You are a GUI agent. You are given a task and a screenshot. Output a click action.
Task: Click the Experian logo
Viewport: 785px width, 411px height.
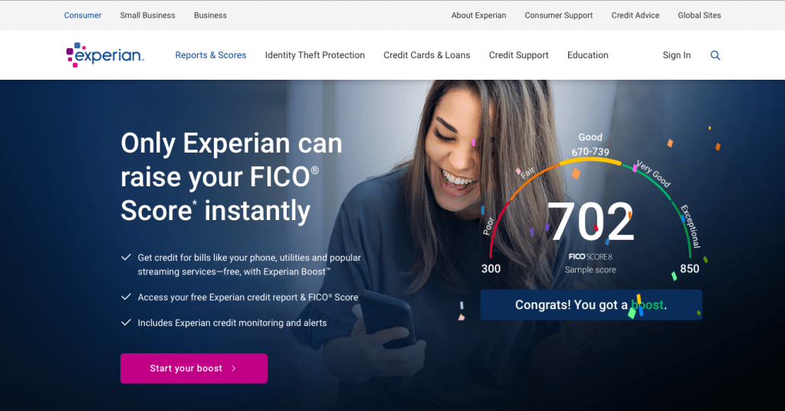tap(105, 55)
